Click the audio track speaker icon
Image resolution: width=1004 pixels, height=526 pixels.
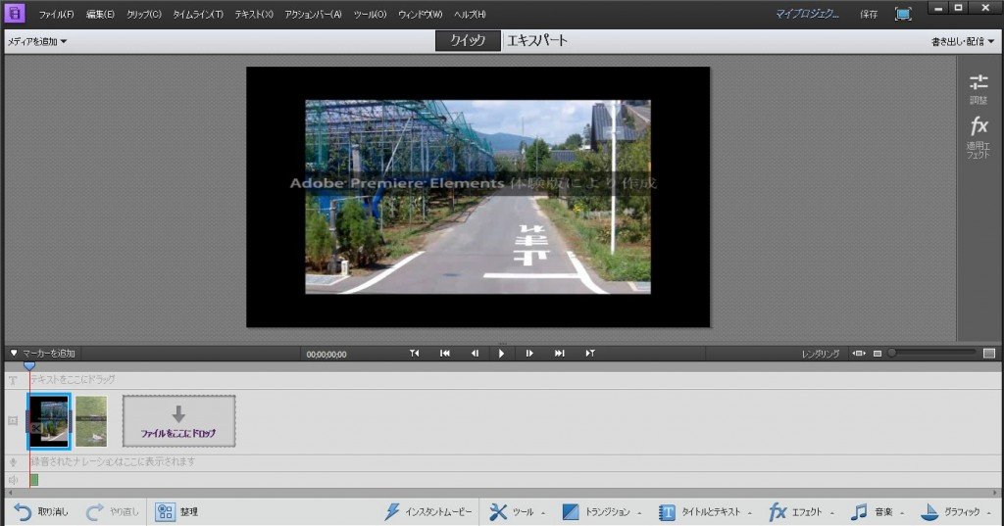[13, 480]
